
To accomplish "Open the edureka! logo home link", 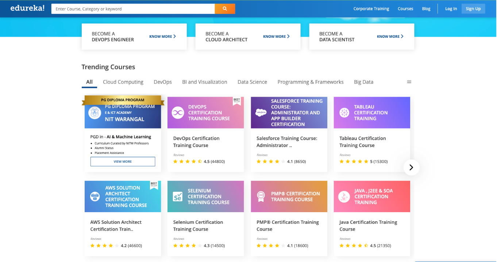I will (x=27, y=8).
